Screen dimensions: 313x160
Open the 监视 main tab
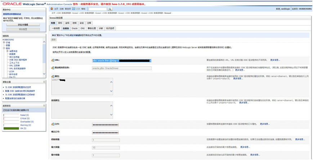pyautogui.click(x=67, y=23)
